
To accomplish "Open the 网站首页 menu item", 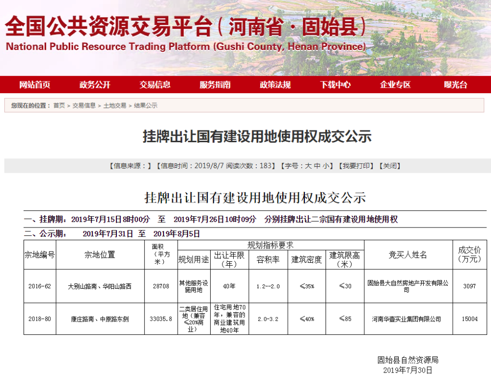I will [35, 85].
